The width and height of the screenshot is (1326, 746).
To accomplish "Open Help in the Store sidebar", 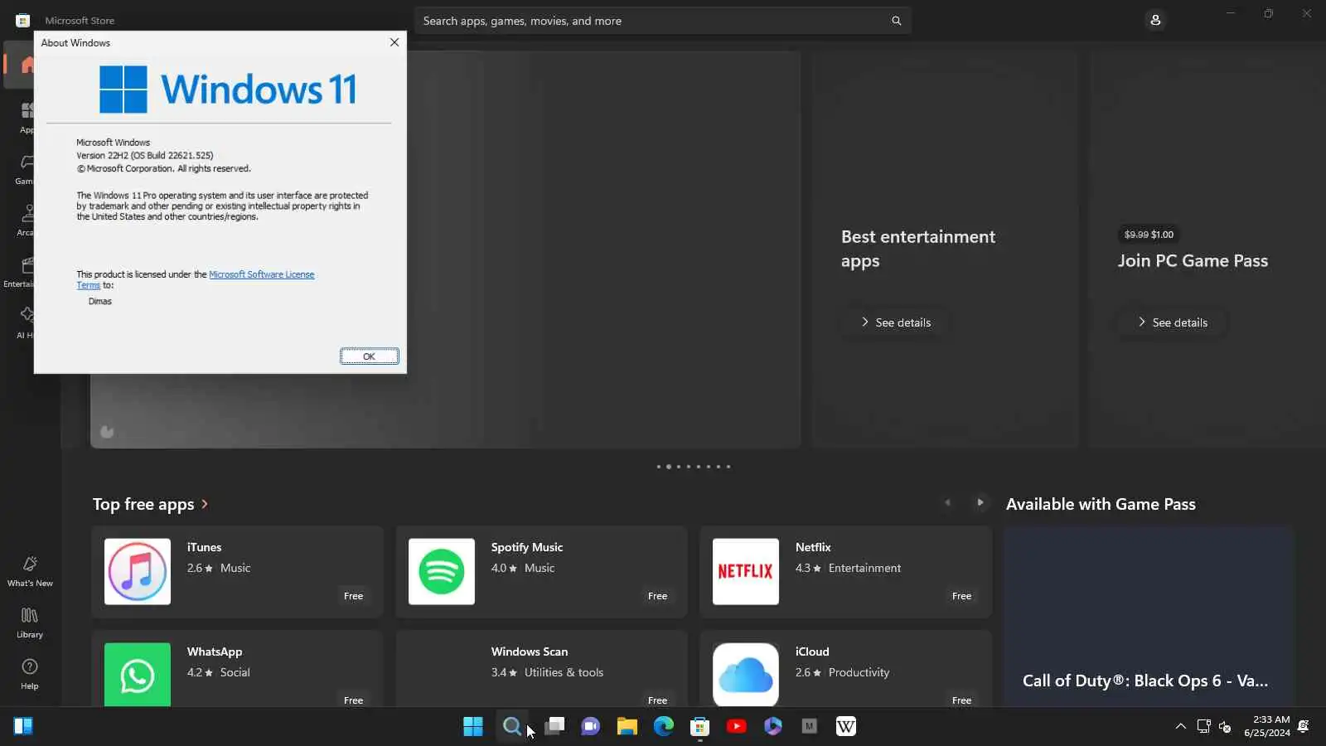I will point(30,674).
